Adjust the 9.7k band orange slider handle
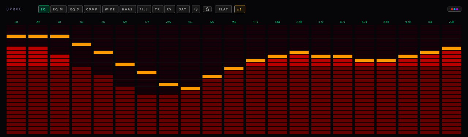Screen dimensions: 468x137 click(408, 56)
